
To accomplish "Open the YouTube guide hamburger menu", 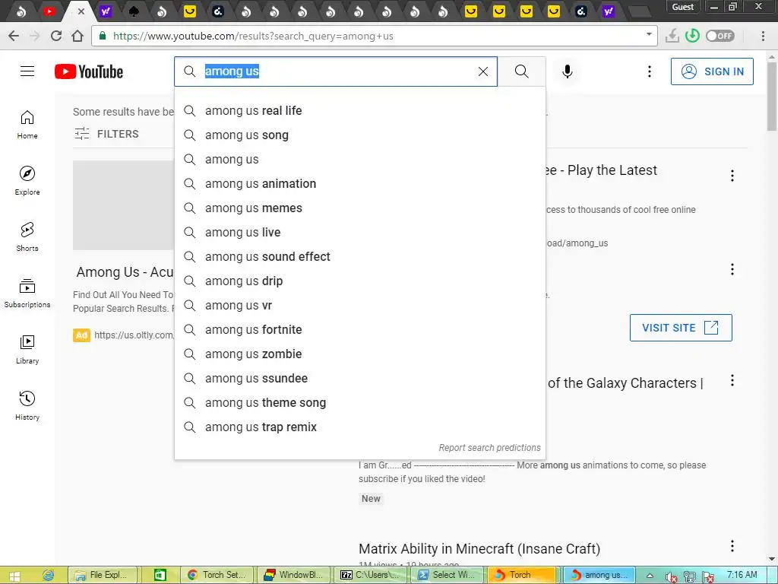I will [x=27, y=71].
